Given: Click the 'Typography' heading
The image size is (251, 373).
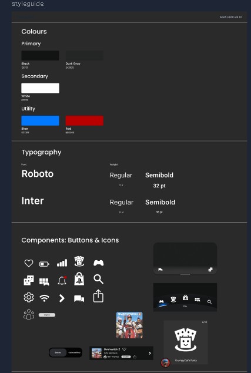Looking at the screenshot, I should coord(41,152).
